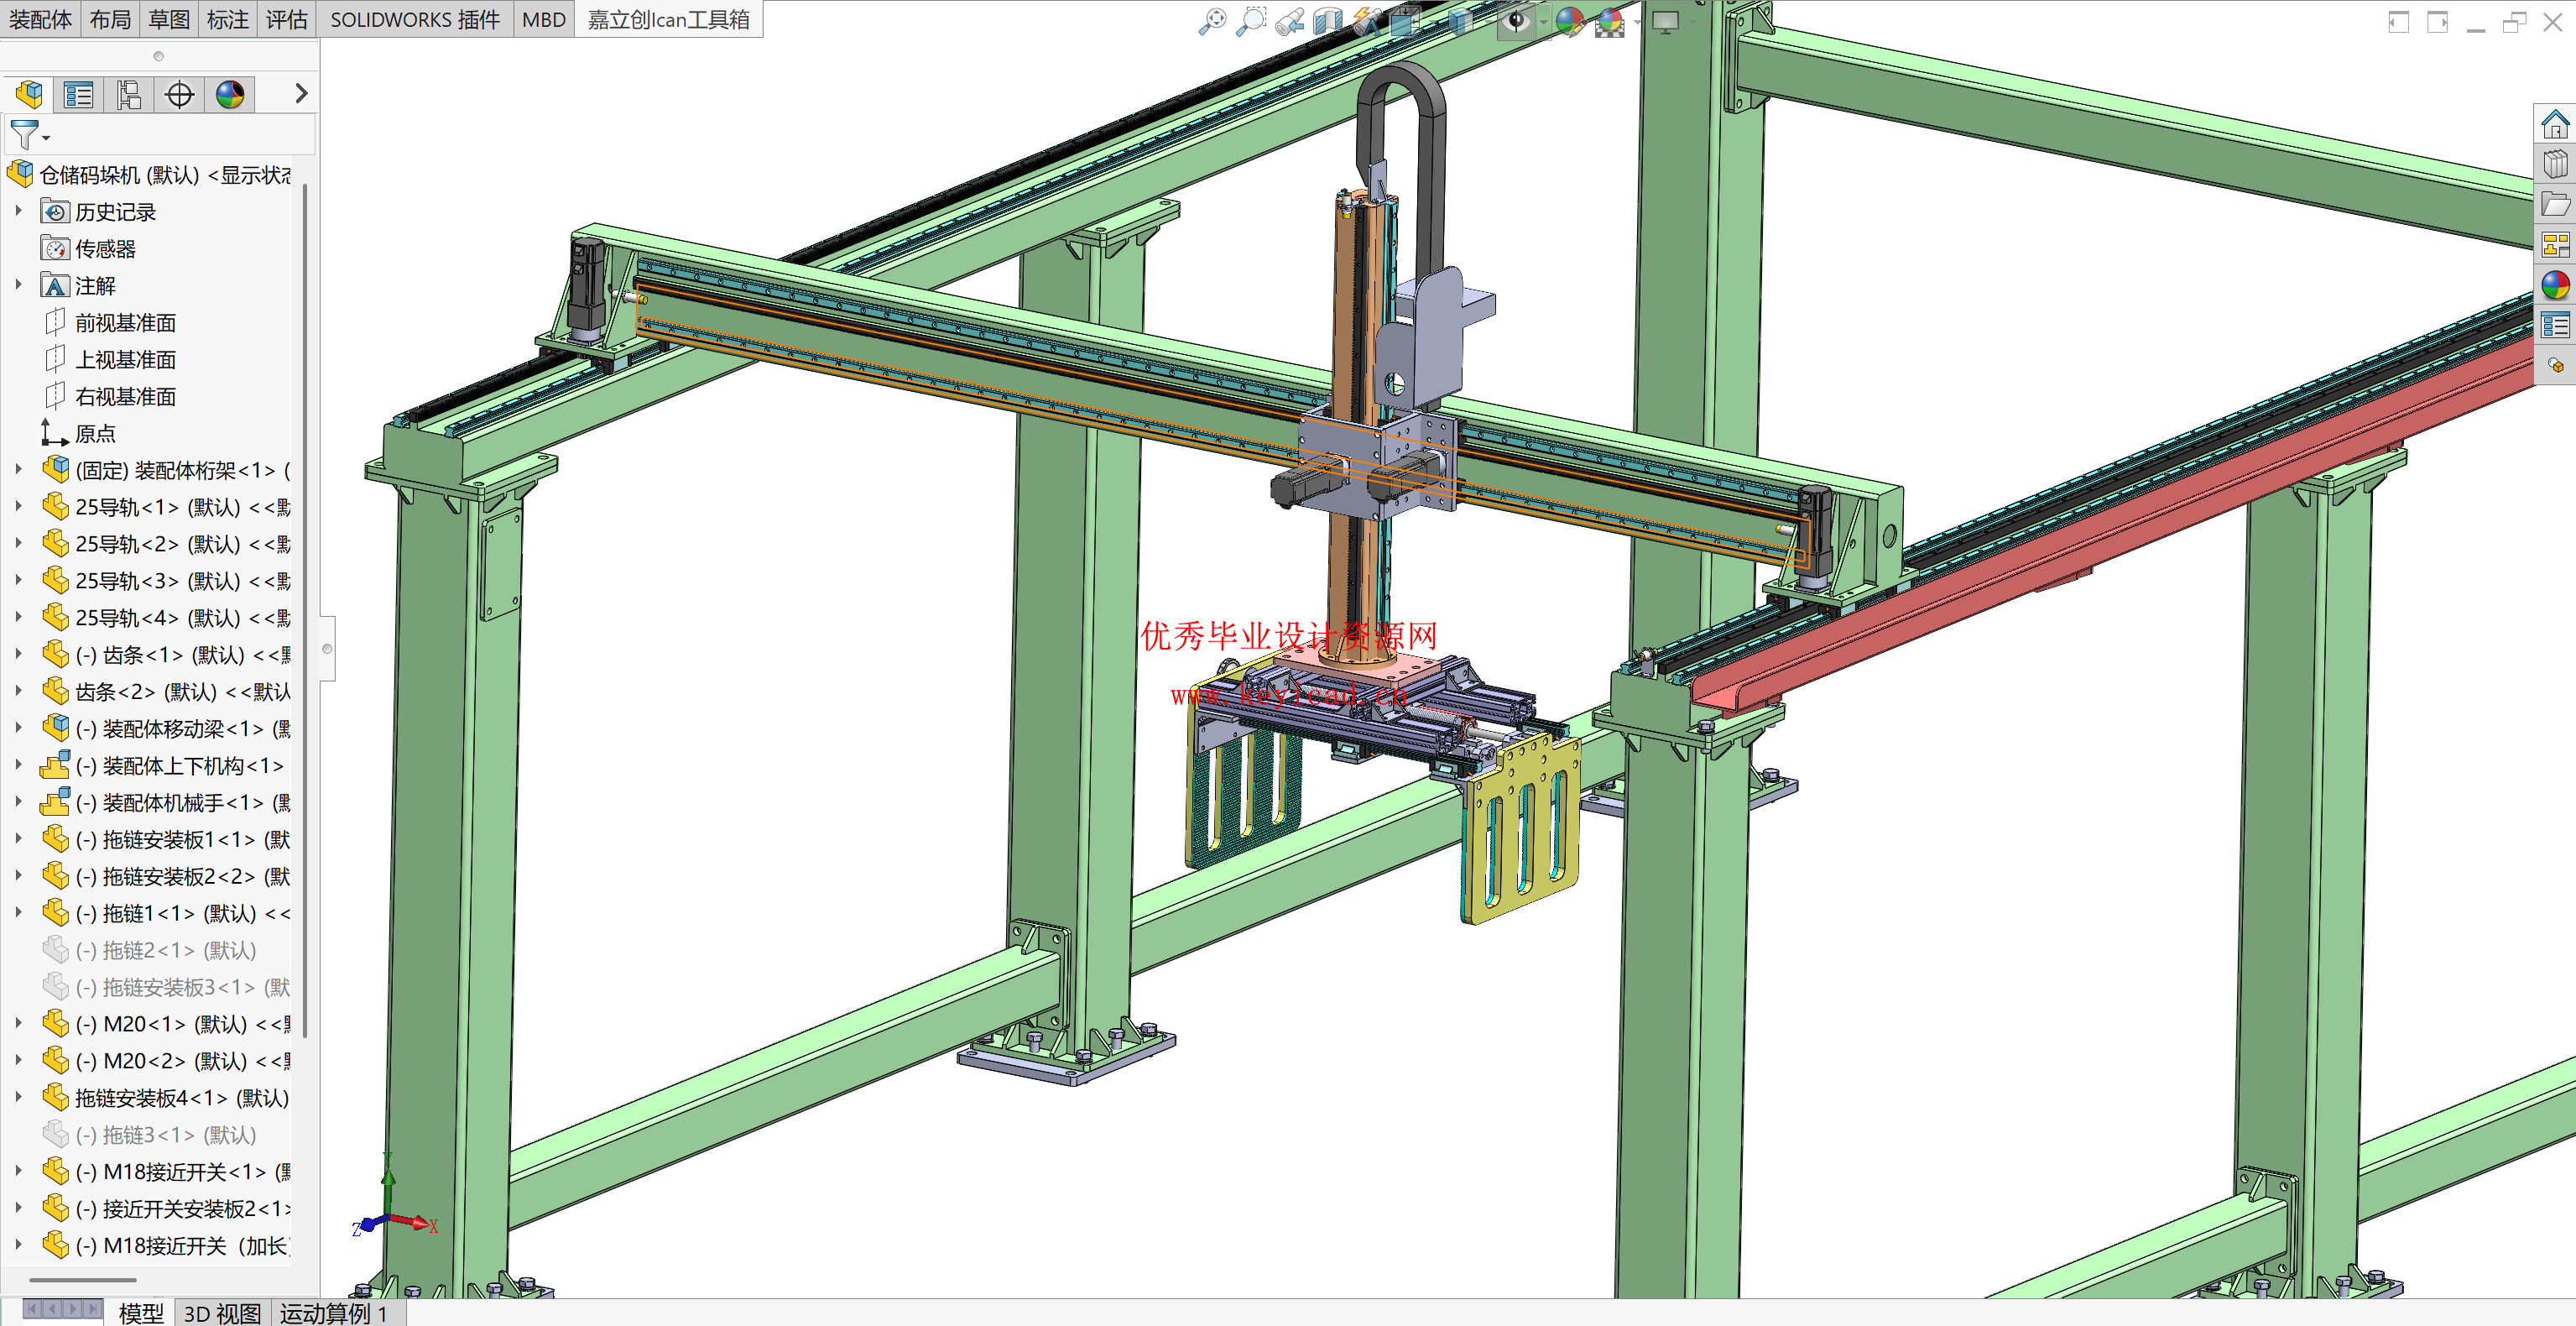
Task: Open the Hide/Show Items dropdown arrow
Action: pyautogui.click(x=1543, y=22)
